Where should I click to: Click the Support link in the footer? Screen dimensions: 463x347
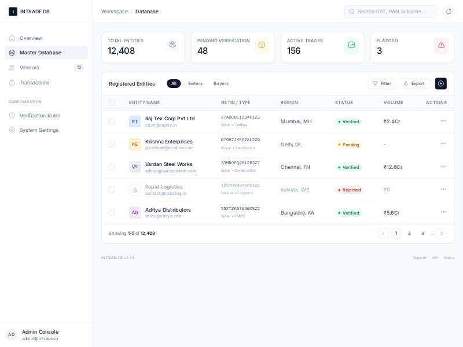[420, 258]
